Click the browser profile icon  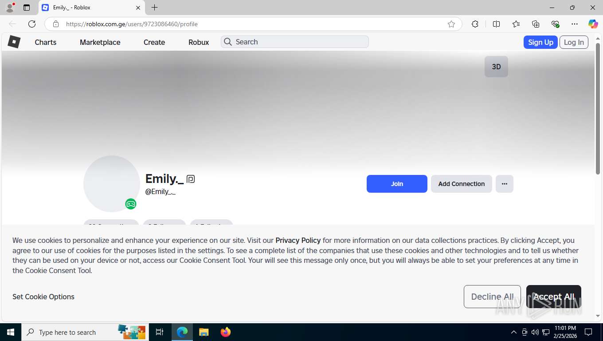tap(10, 8)
